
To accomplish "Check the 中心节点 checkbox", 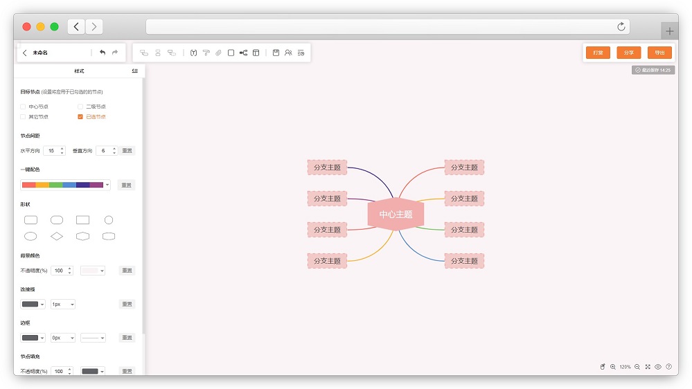I will click(x=23, y=107).
